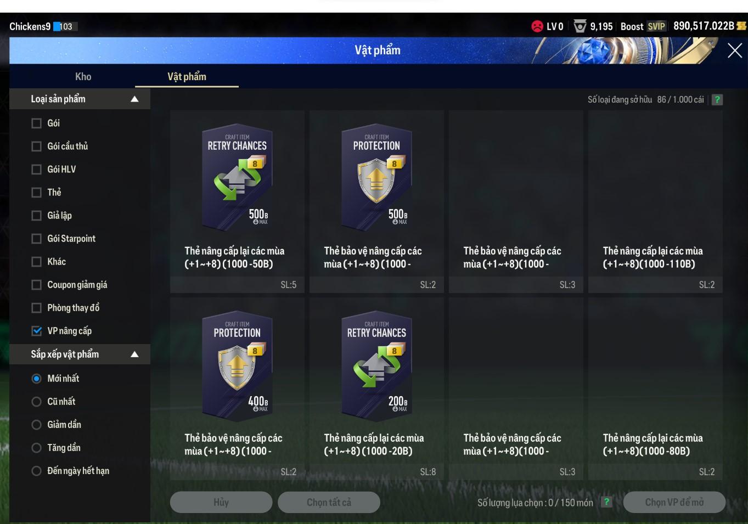Collapse the Sắp xếp vật phẩm section
Viewport: 748px width, 524px height.
[x=134, y=354]
